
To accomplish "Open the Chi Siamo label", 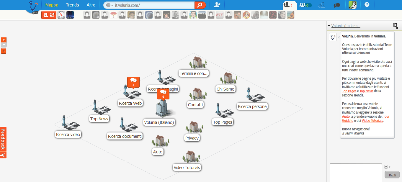I will point(225,89).
